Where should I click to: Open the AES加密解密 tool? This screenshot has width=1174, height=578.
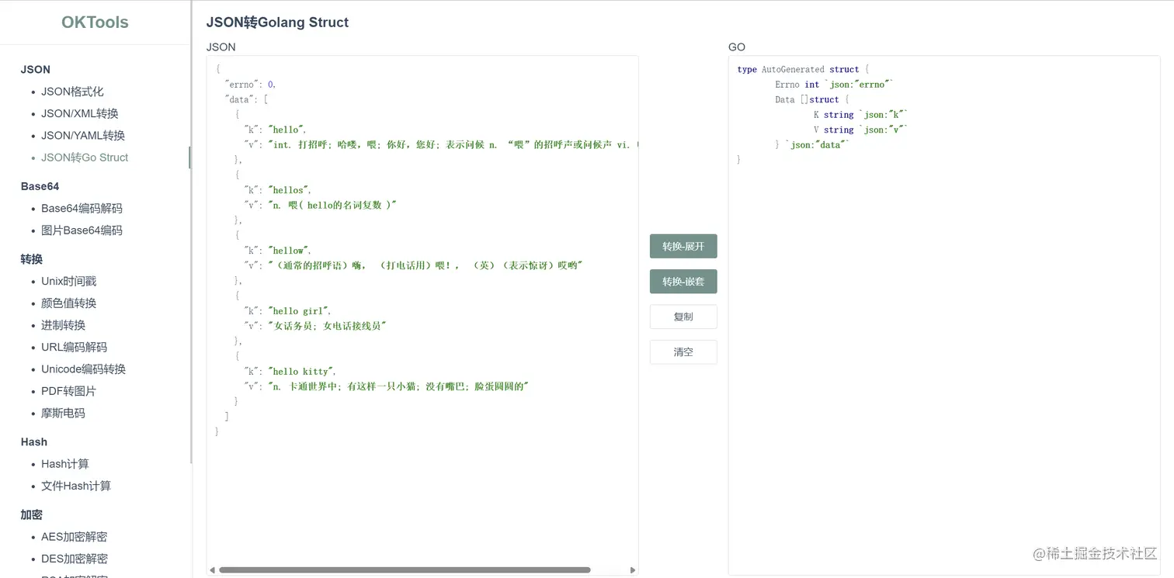click(75, 537)
